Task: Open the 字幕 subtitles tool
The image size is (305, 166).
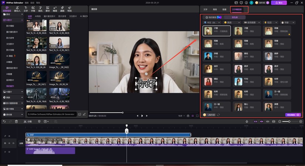Action: click(x=33, y=9)
